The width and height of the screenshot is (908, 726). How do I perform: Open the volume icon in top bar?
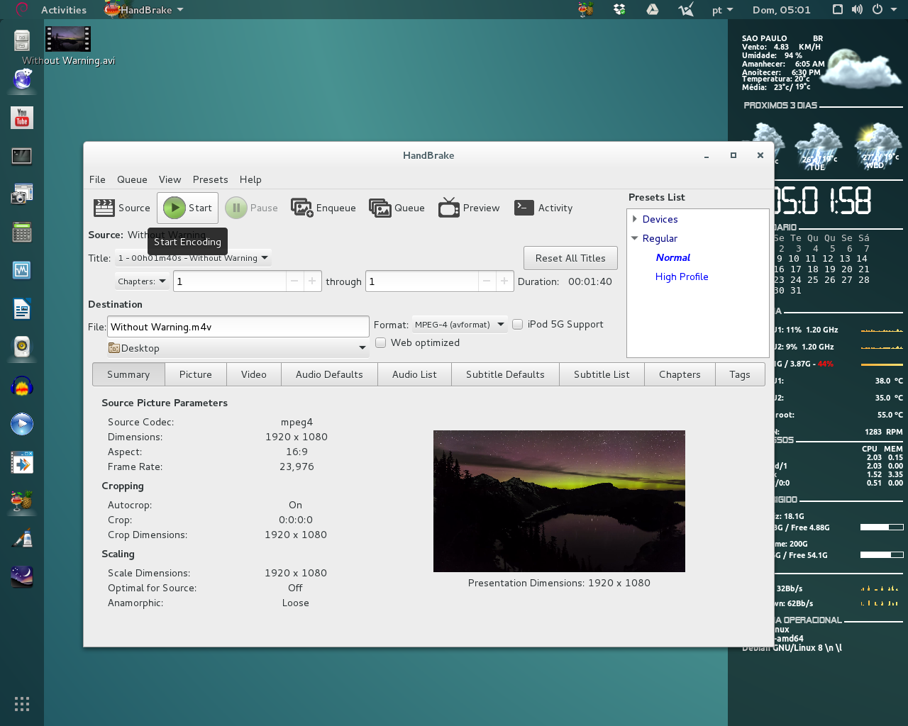(x=857, y=9)
